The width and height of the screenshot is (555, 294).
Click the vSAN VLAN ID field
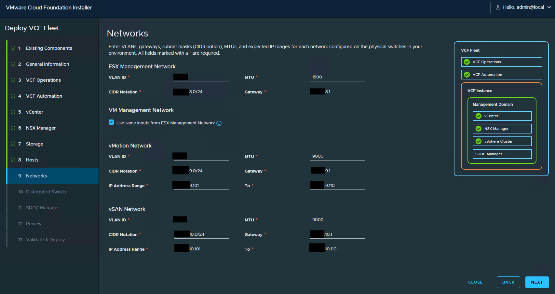pos(201,220)
